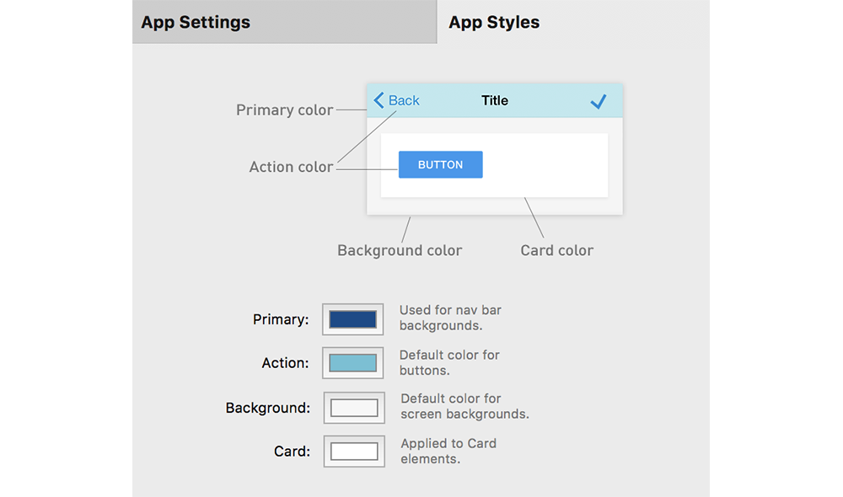Click the "Background color" diagram label

tap(400, 250)
